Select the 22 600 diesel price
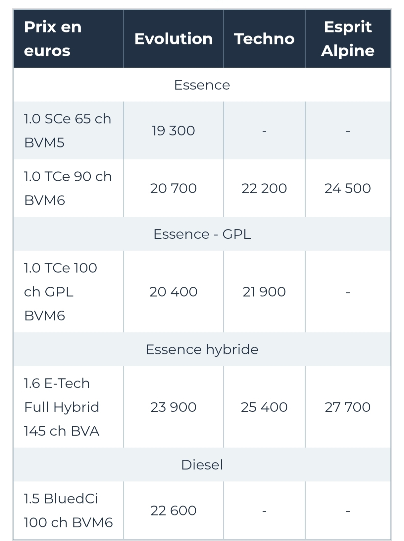404x541 pixels. pyautogui.click(x=174, y=511)
